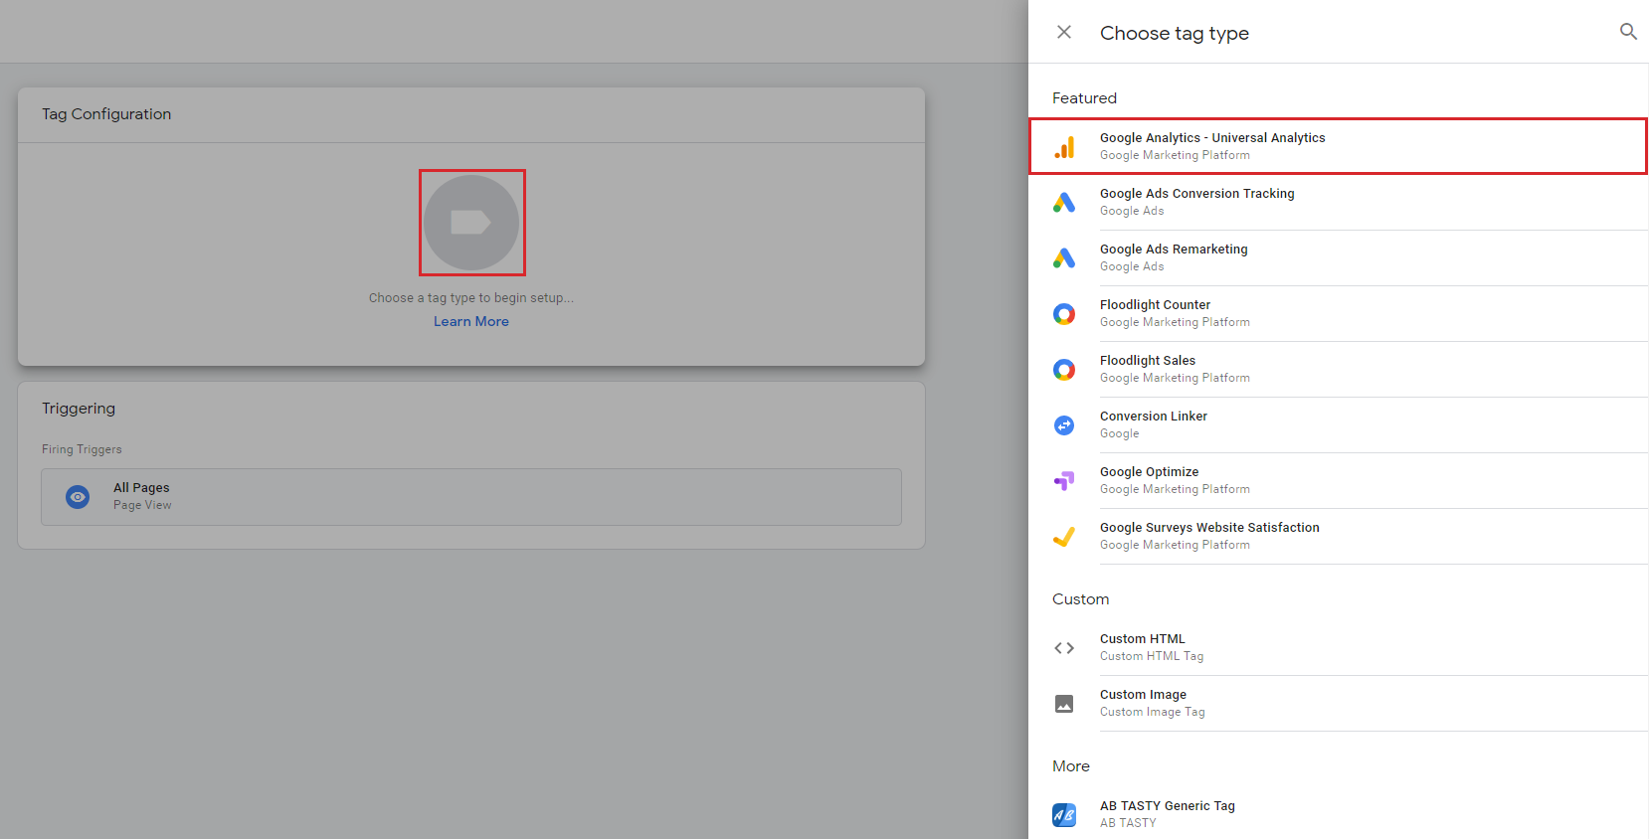Click the AB TASTY logo icon

pos(1064,815)
